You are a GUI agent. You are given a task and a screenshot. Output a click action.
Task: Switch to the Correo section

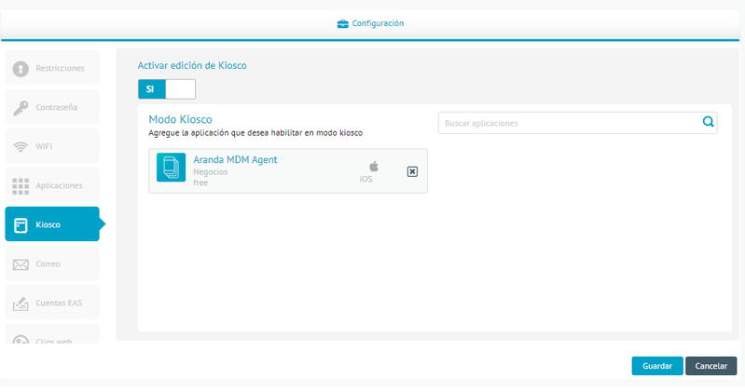52,264
